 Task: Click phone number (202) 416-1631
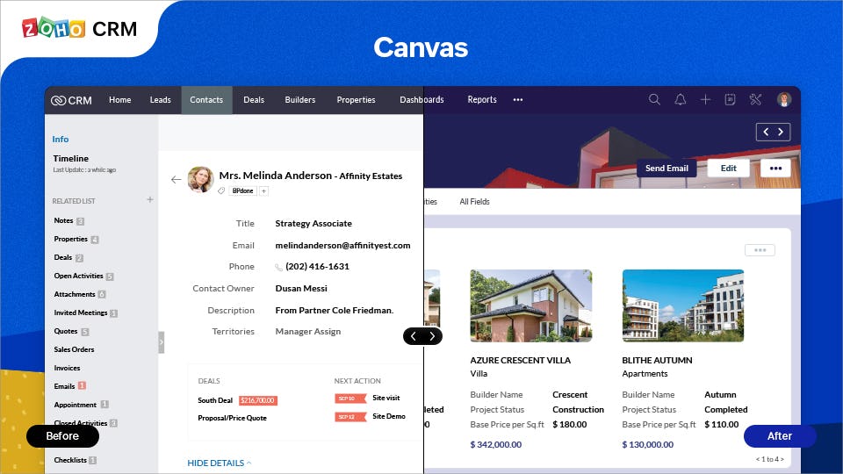[x=317, y=267]
